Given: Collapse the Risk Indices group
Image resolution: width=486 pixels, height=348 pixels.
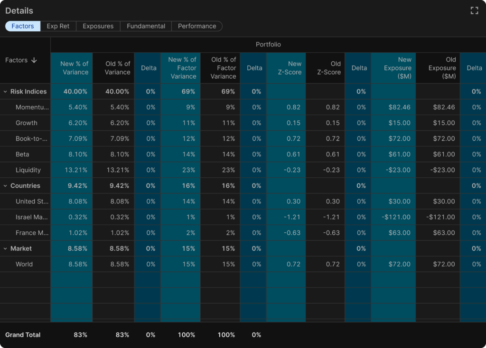Looking at the screenshot, I should [x=6, y=92].
